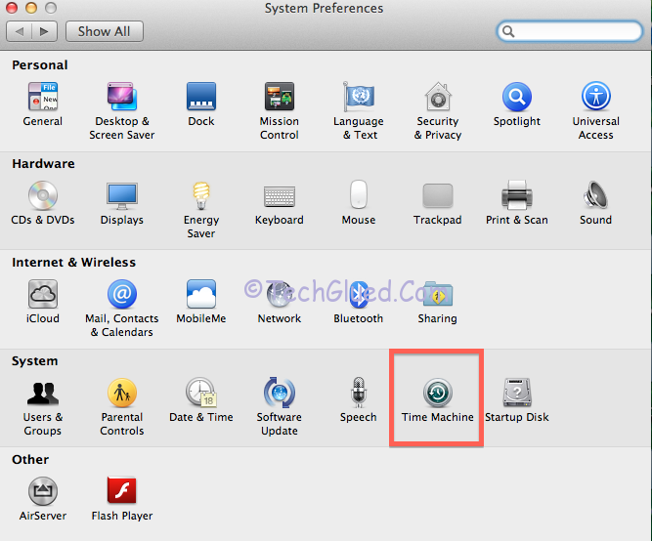Close the System Preferences window
Screen dimensions: 652x541
coord(12,8)
